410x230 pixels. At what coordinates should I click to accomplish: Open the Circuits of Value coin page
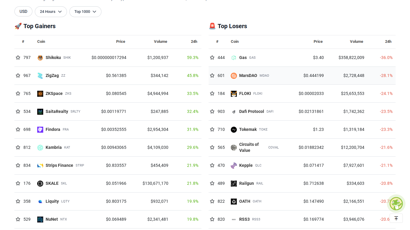tap(249, 147)
